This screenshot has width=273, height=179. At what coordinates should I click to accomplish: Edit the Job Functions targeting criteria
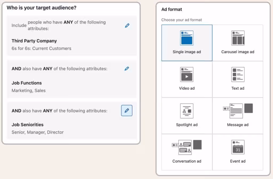pyautogui.click(x=127, y=69)
